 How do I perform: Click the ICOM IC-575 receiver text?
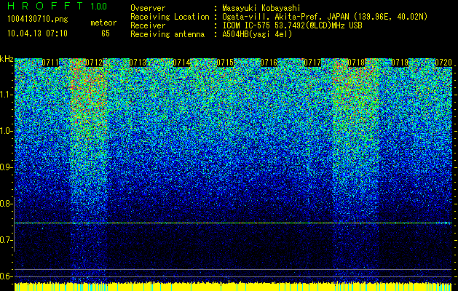click(x=292, y=25)
